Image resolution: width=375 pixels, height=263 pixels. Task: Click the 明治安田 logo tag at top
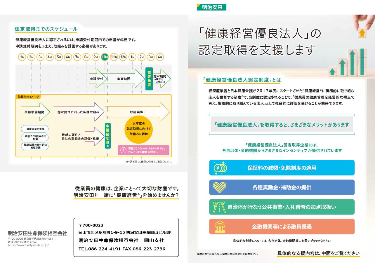211,7
